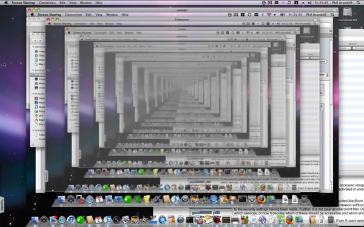Screen dimensions: 364x227
Task: Open the Trash in the bottom Dock
Action: coord(331,220)
